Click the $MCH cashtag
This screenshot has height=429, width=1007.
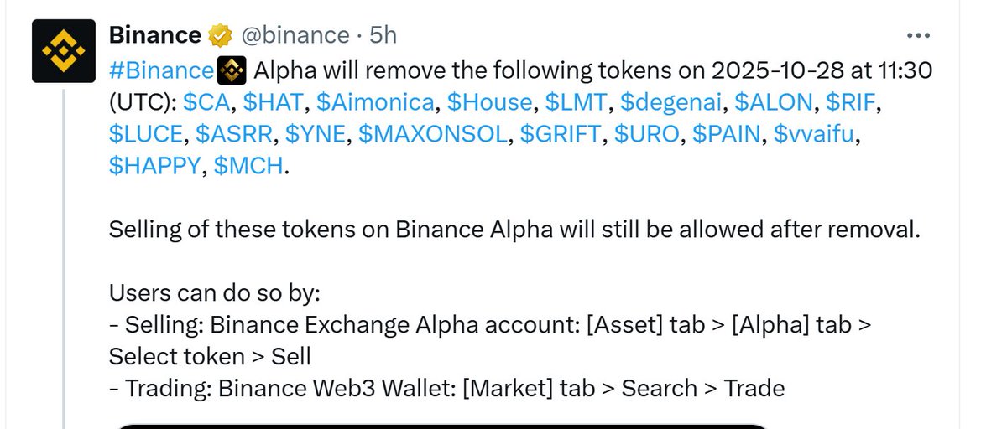(250, 166)
